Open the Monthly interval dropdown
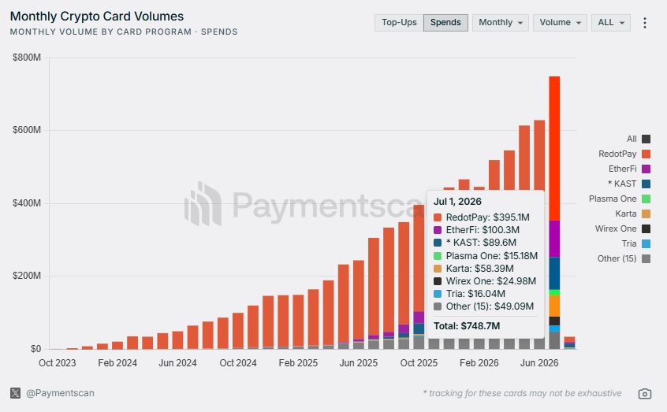Image resolution: width=667 pixels, height=412 pixels. pos(500,23)
